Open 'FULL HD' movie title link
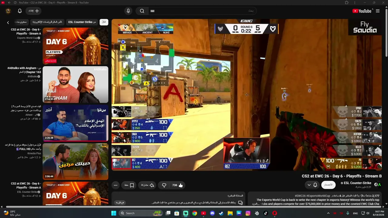 (23, 147)
